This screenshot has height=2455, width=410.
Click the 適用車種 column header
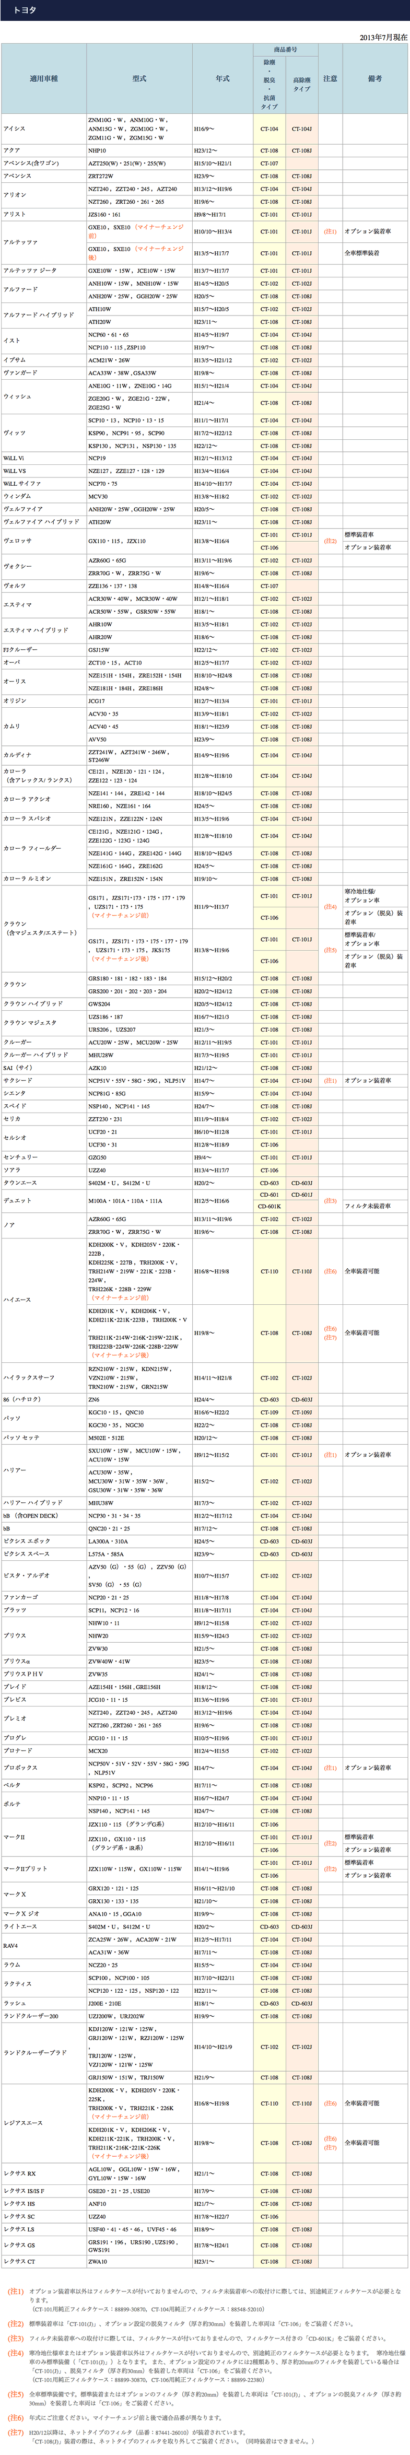pos(44,79)
